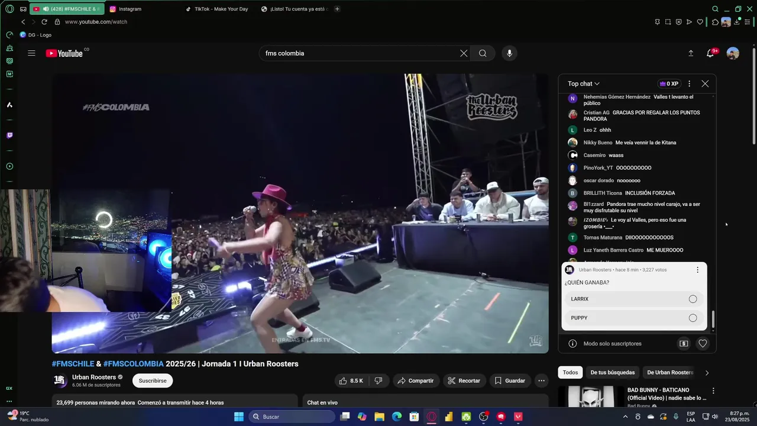Image resolution: width=757 pixels, height=426 pixels.
Task: Send a heart reaction in chat
Action: click(703, 344)
